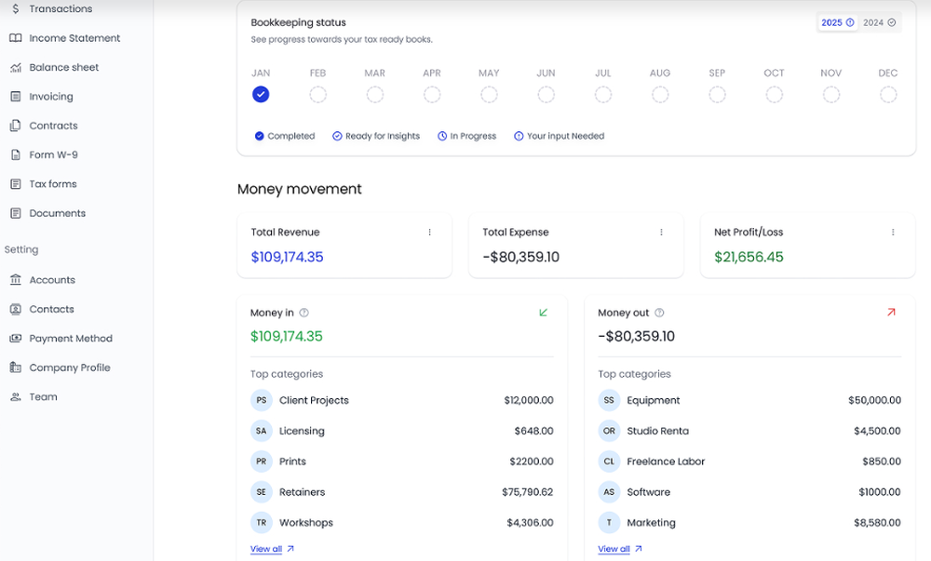The image size is (931, 561).
Task: Click the Studio Renta category row
Action: [x=749, y=431]
